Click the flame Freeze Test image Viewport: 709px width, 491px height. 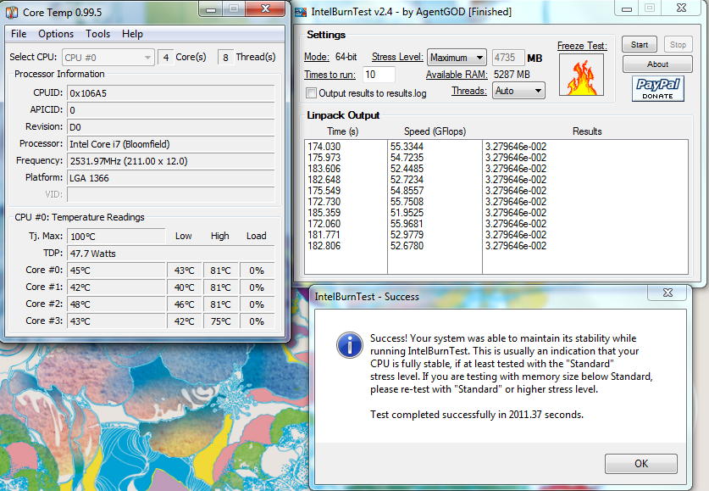point(581,75)
